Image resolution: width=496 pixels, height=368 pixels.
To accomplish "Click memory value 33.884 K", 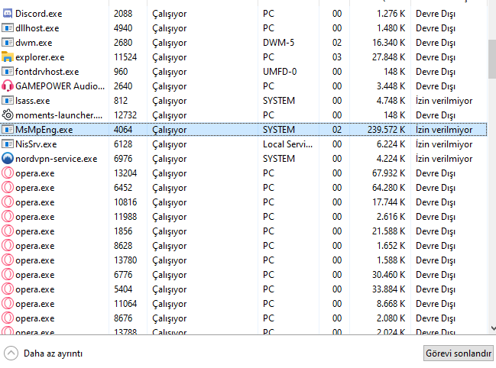I will pos(388,289).
